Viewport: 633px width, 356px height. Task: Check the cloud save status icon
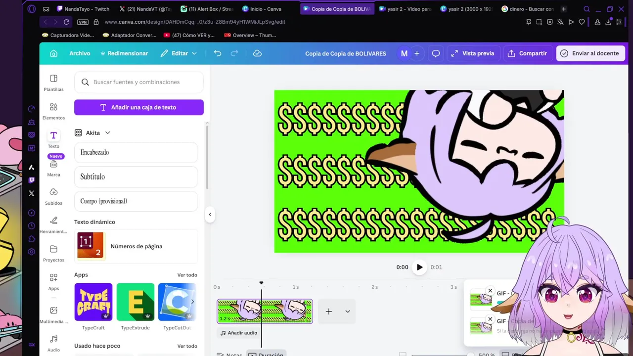(257, 53)
